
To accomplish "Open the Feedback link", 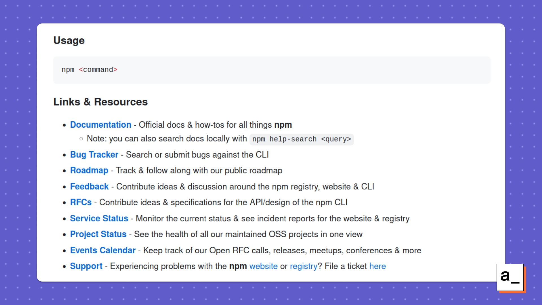I will [89, 186].
